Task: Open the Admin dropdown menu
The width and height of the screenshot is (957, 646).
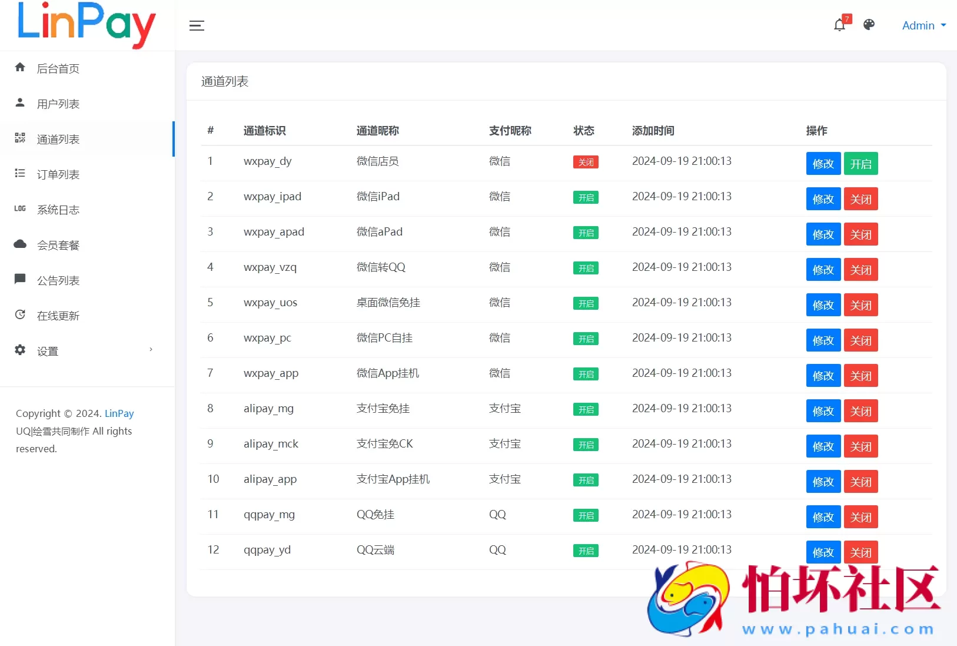Action: point(923,25)
